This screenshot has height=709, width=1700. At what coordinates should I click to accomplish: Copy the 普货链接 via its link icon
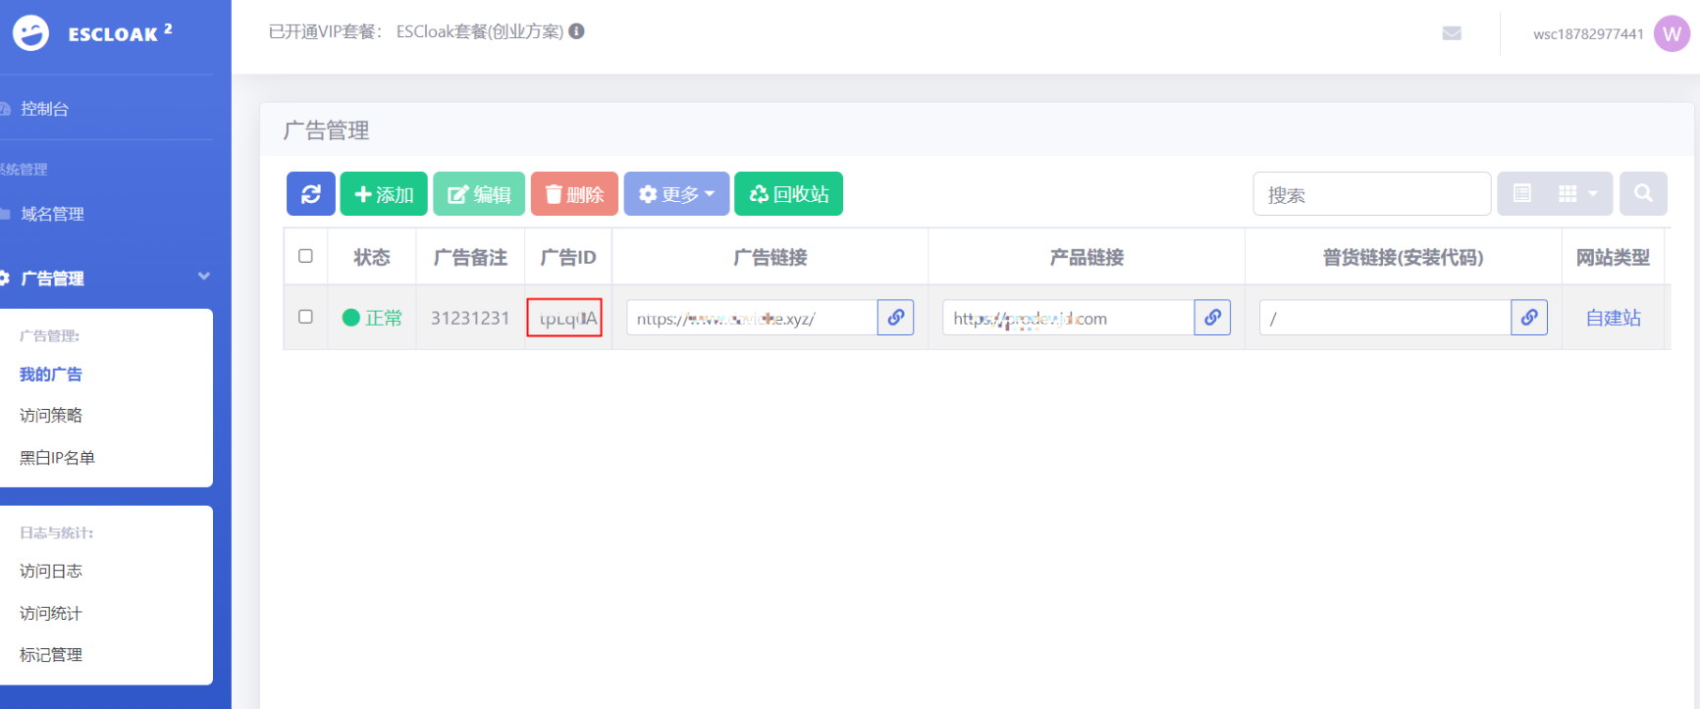click(1529, 318)
